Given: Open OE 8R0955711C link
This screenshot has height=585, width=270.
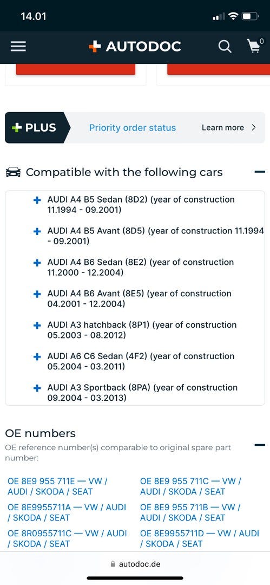Looking at the screenshot, I should tap(67, 539).
